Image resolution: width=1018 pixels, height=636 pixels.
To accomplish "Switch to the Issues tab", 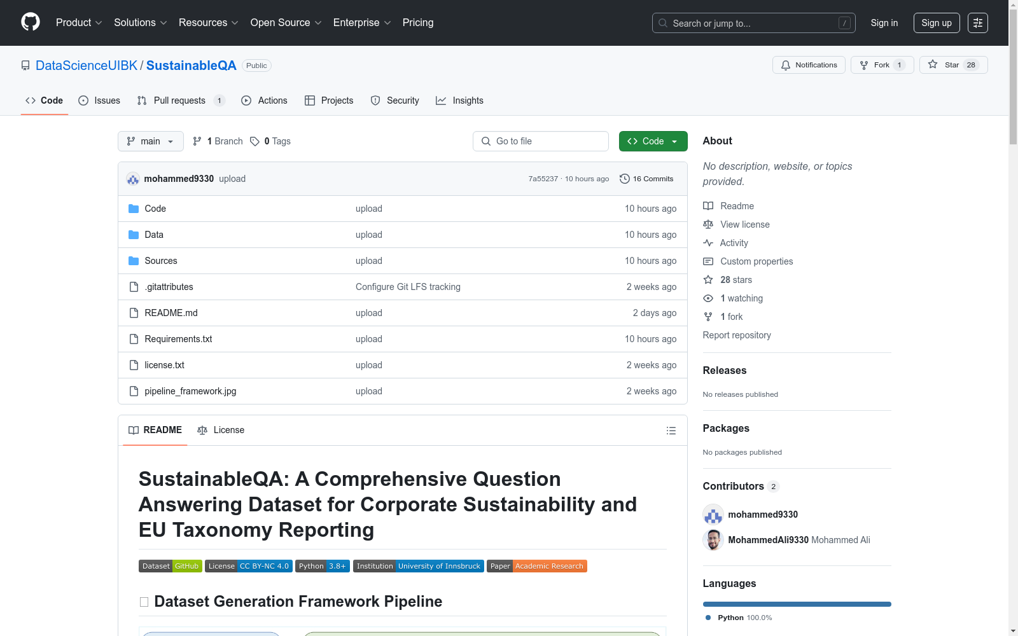I will [99, 100].
